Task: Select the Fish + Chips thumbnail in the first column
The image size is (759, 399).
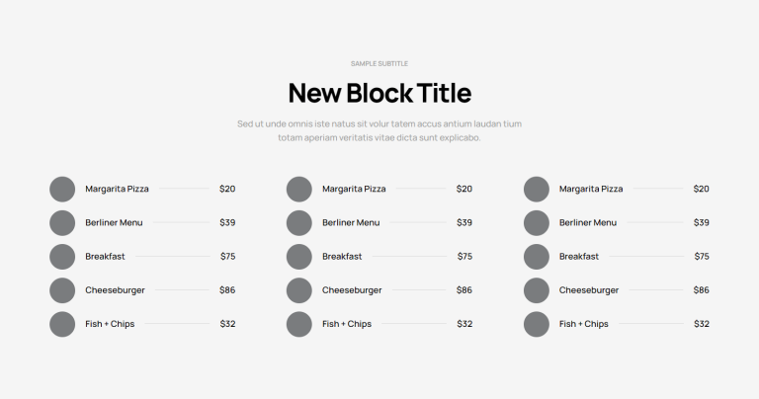Action: click(62, 324)
